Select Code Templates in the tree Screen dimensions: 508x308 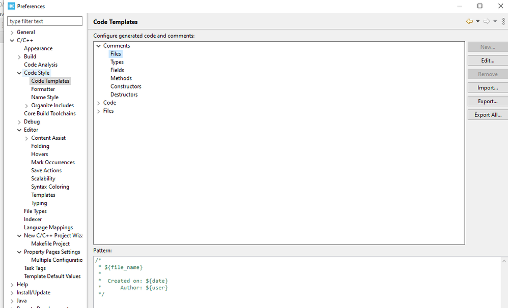tap(50, 81)
